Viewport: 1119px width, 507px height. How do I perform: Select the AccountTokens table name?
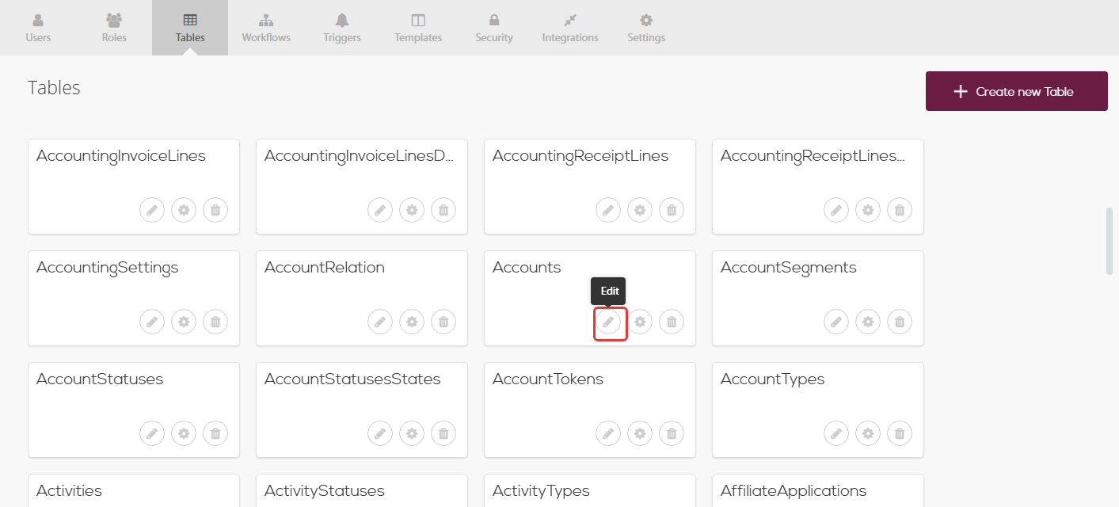coord(548,379)
